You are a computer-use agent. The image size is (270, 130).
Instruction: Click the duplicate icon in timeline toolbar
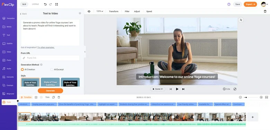coord(54,97)
